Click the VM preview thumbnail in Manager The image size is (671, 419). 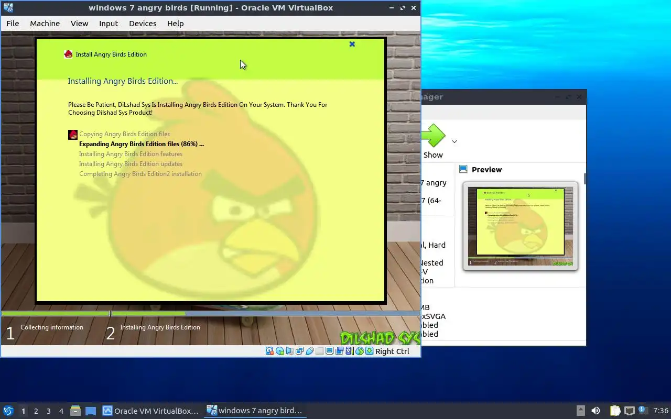[520, 226]
